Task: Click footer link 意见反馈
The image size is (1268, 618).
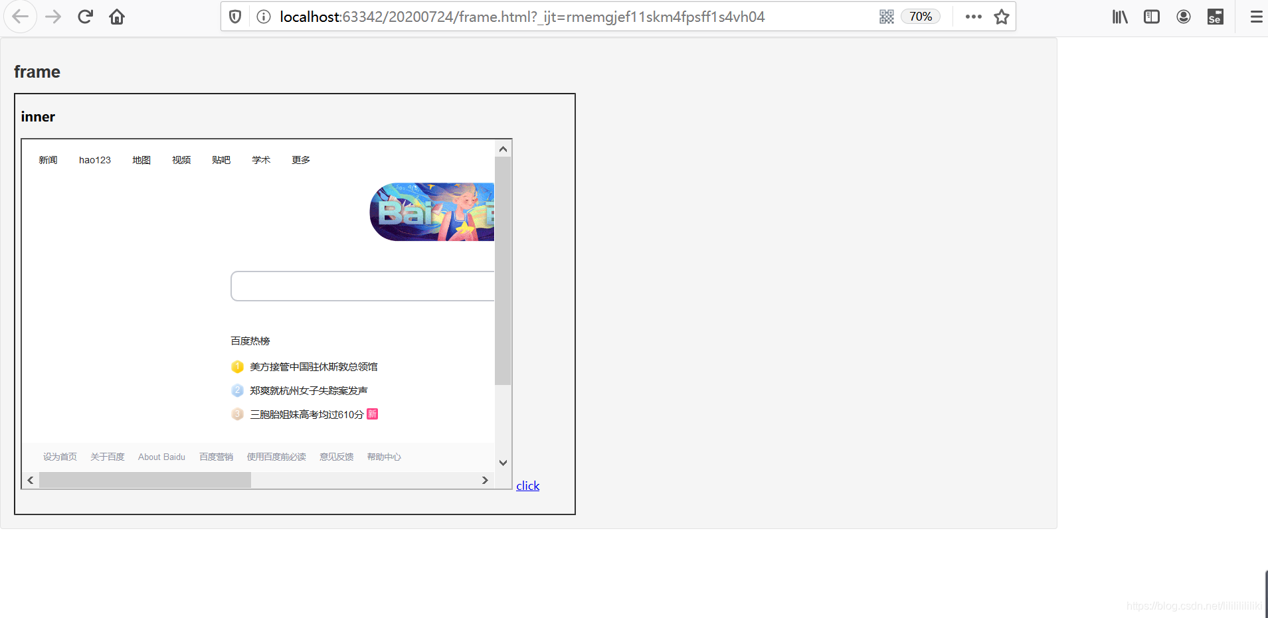Action: tap(337, 457)
